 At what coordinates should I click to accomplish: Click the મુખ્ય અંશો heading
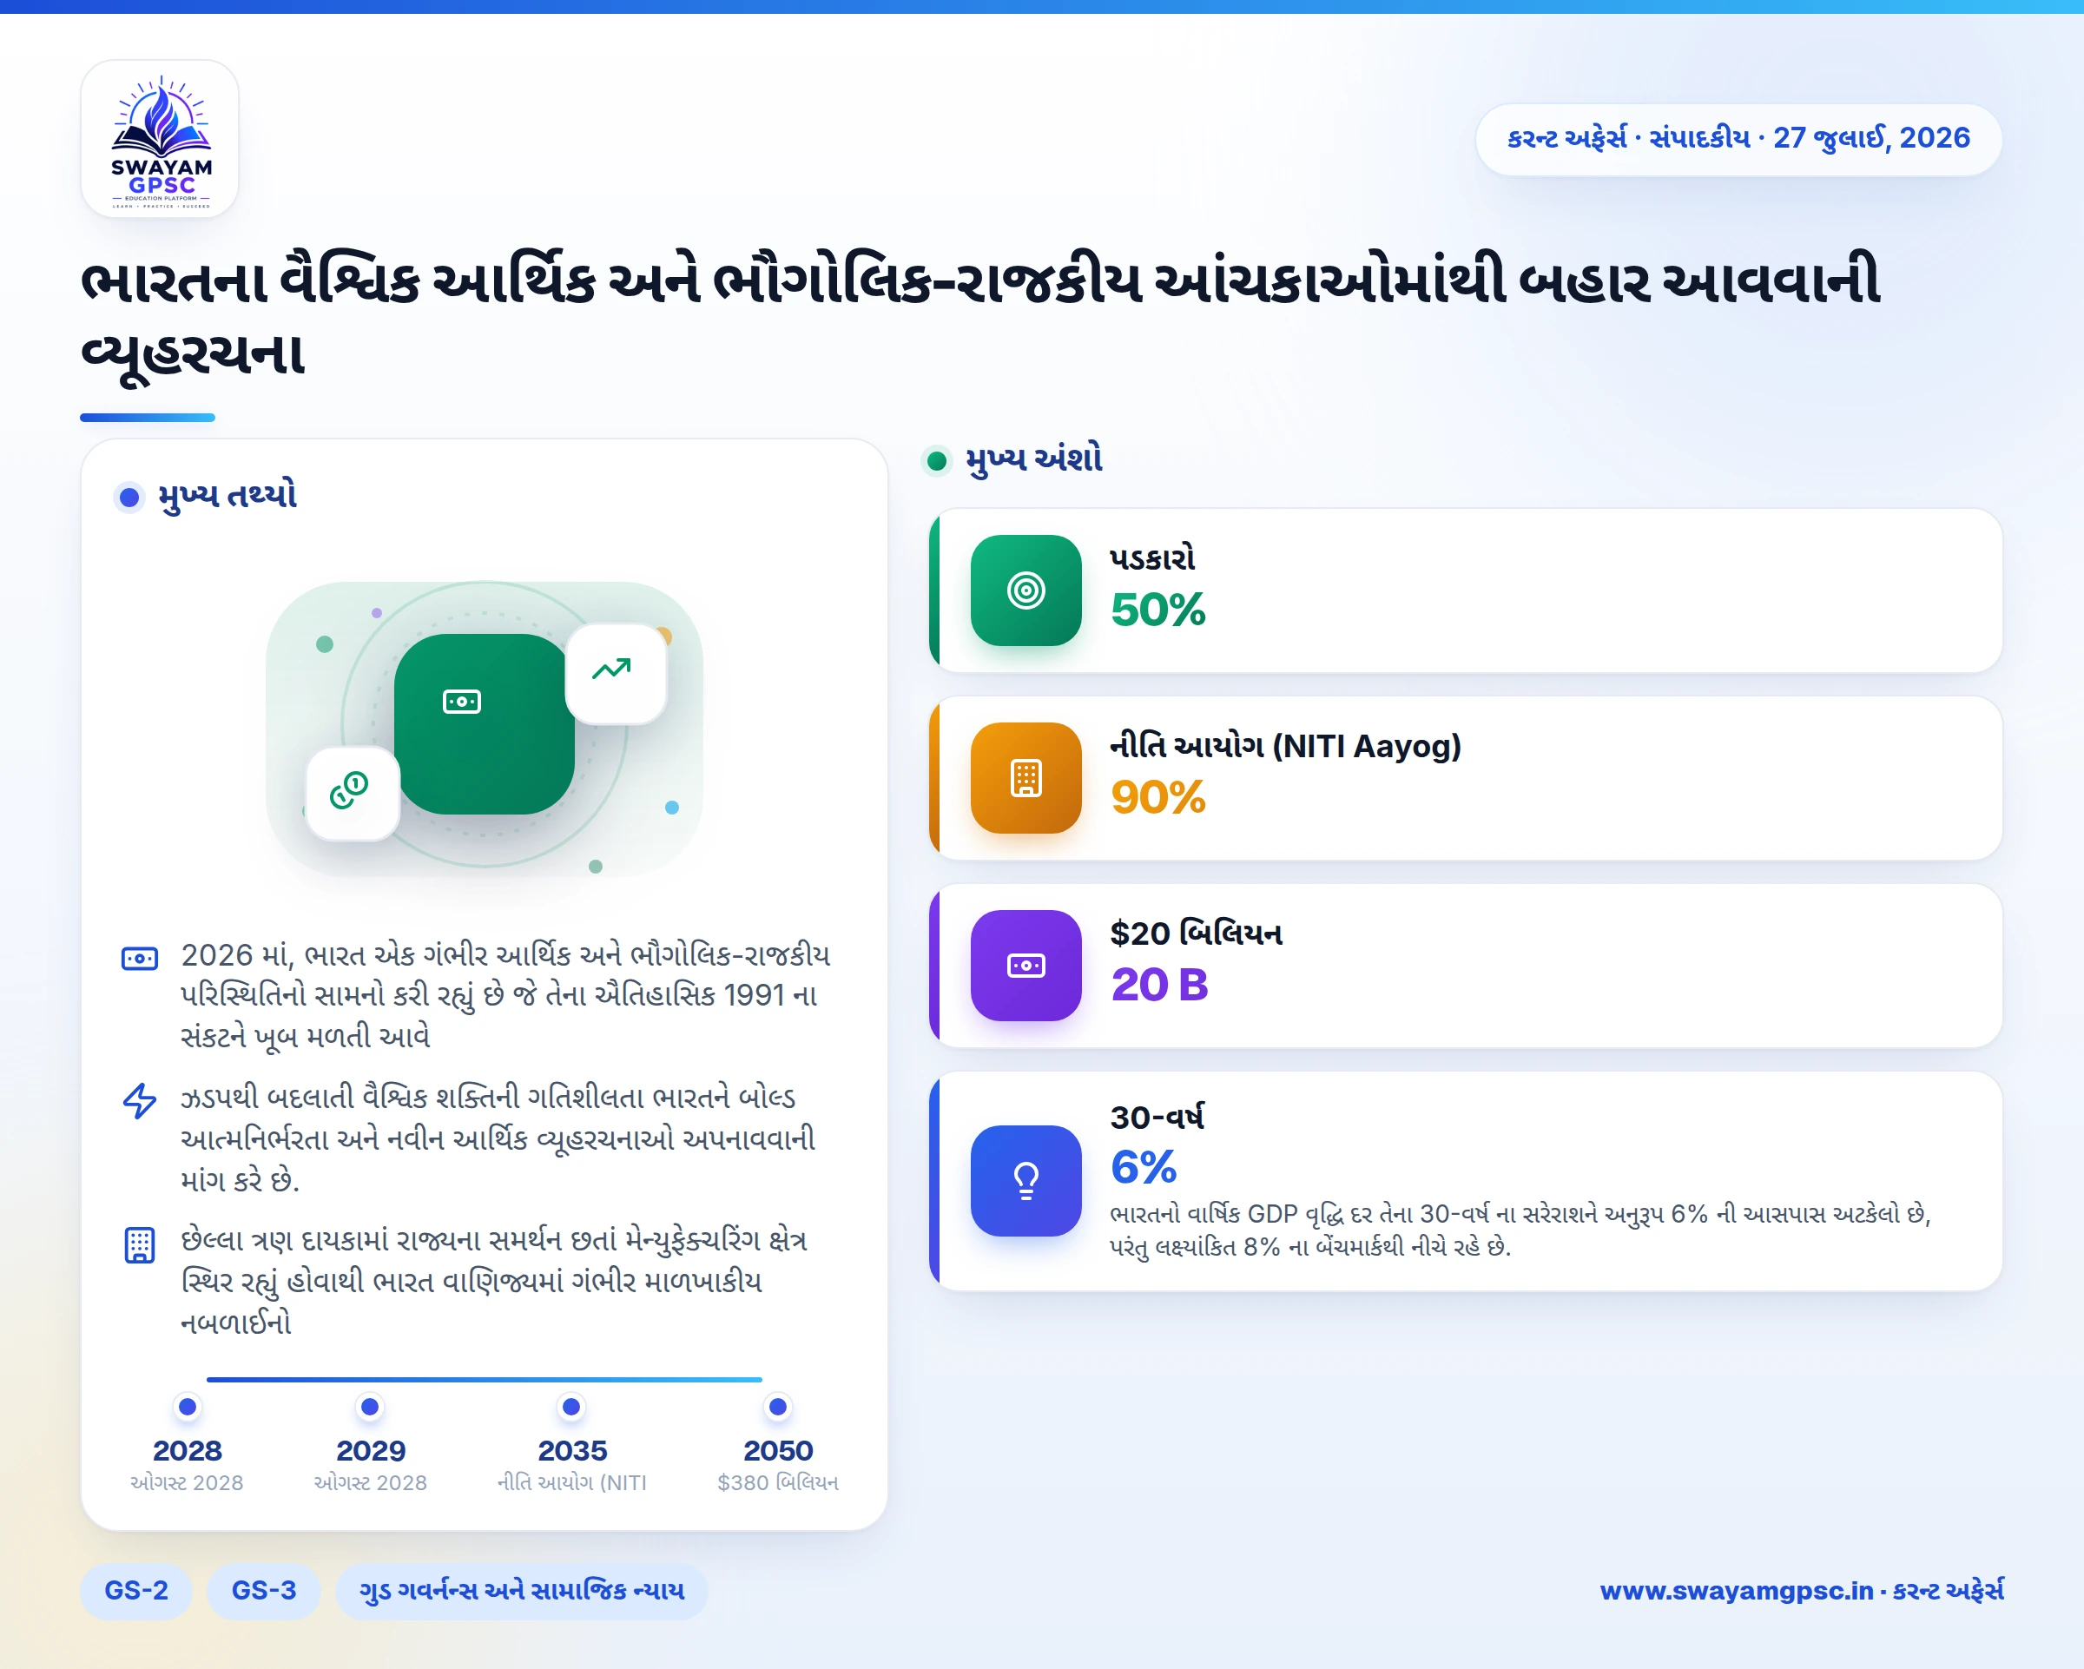click(1034, 460)
